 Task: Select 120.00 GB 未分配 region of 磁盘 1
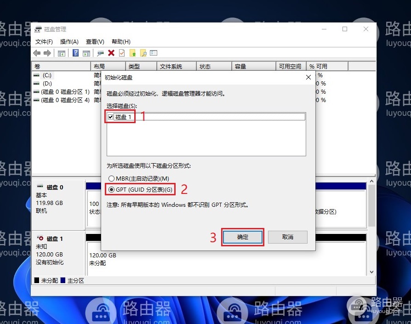tap(227, 259)
